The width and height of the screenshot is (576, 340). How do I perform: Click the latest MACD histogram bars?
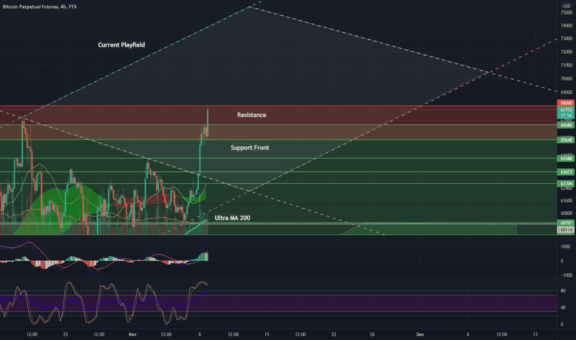(204, 257)
